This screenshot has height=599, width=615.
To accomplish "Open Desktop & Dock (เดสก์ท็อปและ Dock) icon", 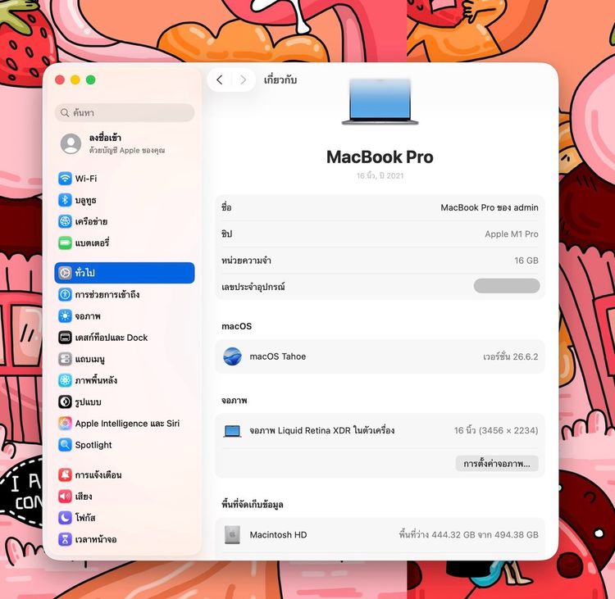I will click(65, 338).
